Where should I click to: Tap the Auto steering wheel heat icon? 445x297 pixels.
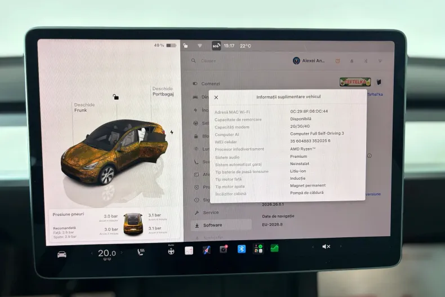click(171, 250)
